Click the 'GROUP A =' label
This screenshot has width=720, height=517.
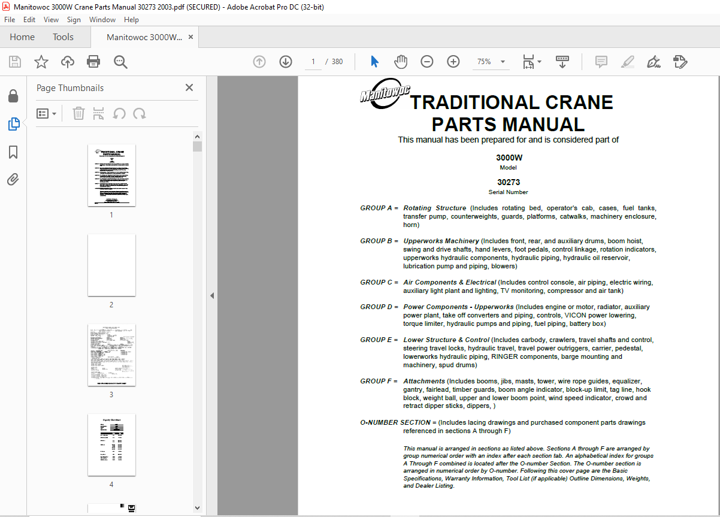coord(379,208)
